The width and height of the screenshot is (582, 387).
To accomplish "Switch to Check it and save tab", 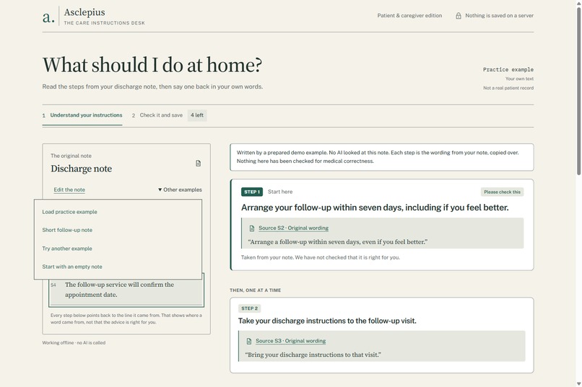I will pyautogui.click(x=157, y=115).
